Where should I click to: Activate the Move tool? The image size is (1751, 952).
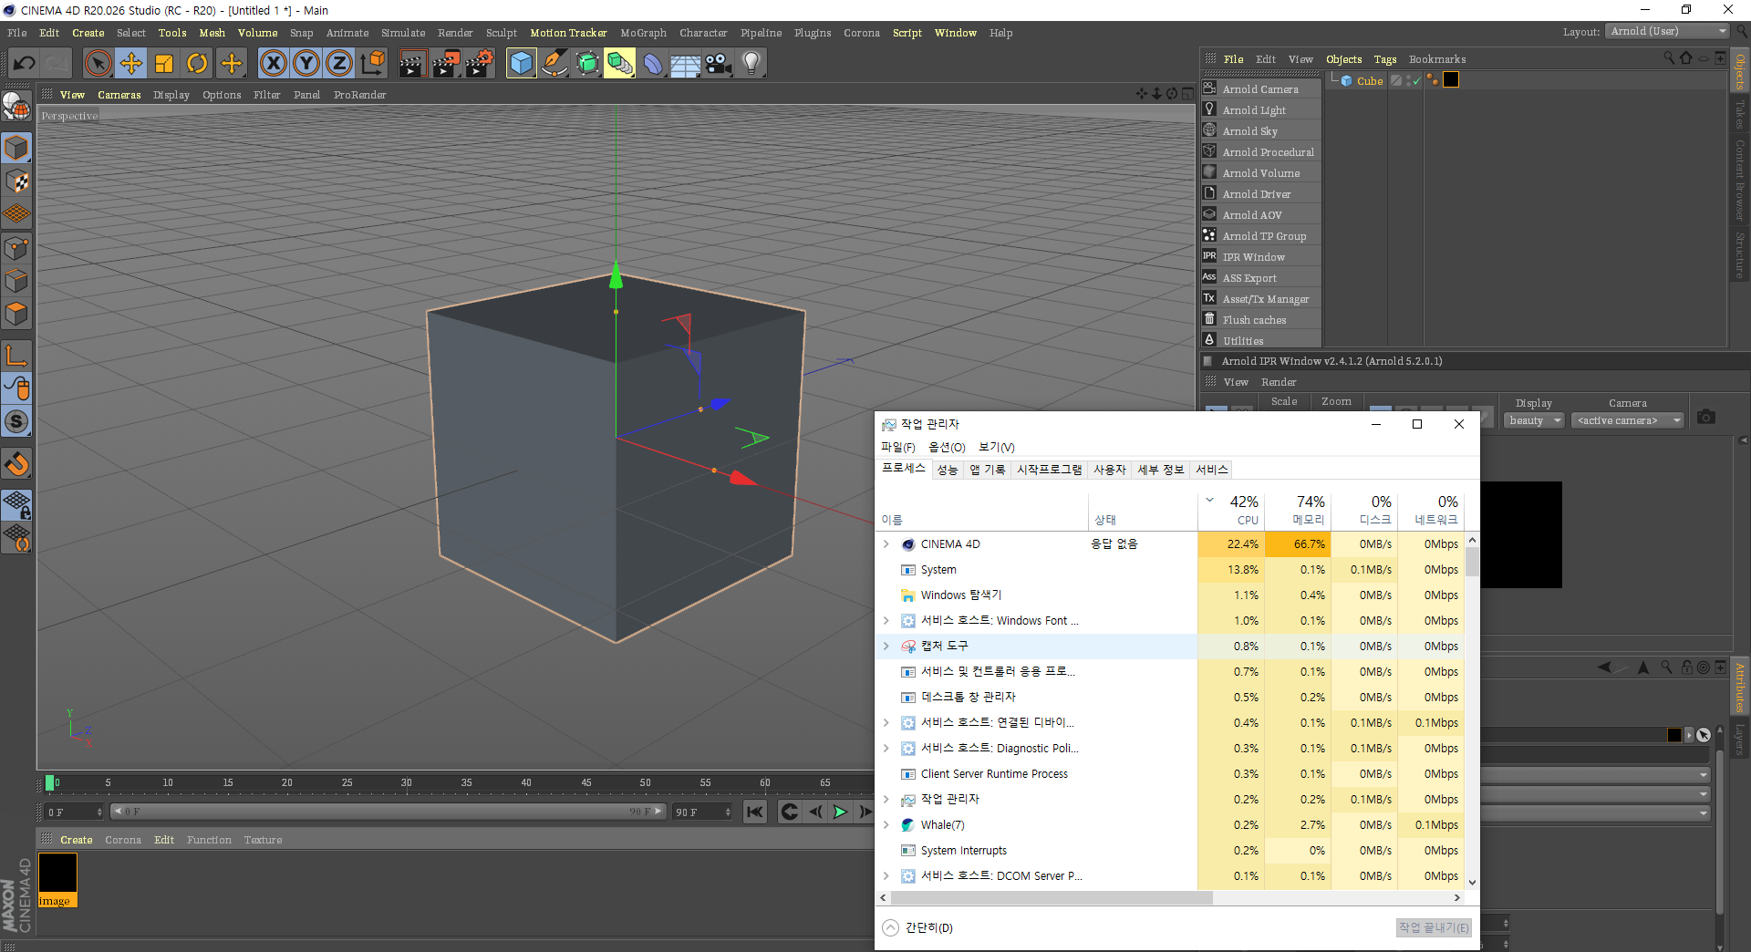[131, 63]
